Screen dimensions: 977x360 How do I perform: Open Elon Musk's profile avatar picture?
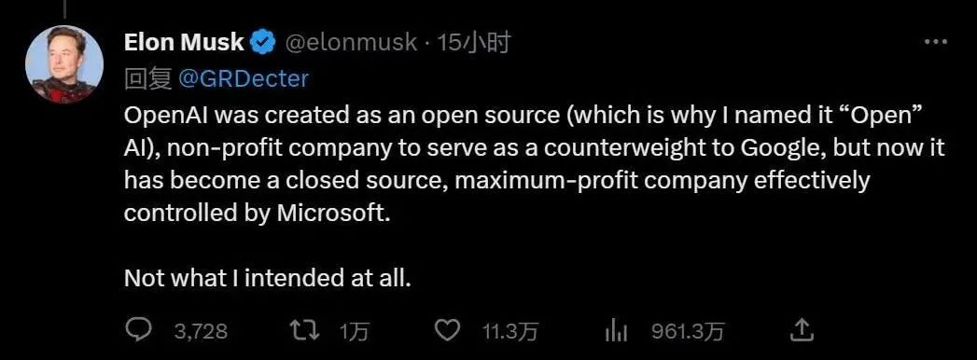[x=64, y=64]
